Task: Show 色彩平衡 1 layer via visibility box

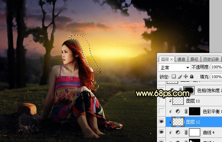Action: coord(161,111)
